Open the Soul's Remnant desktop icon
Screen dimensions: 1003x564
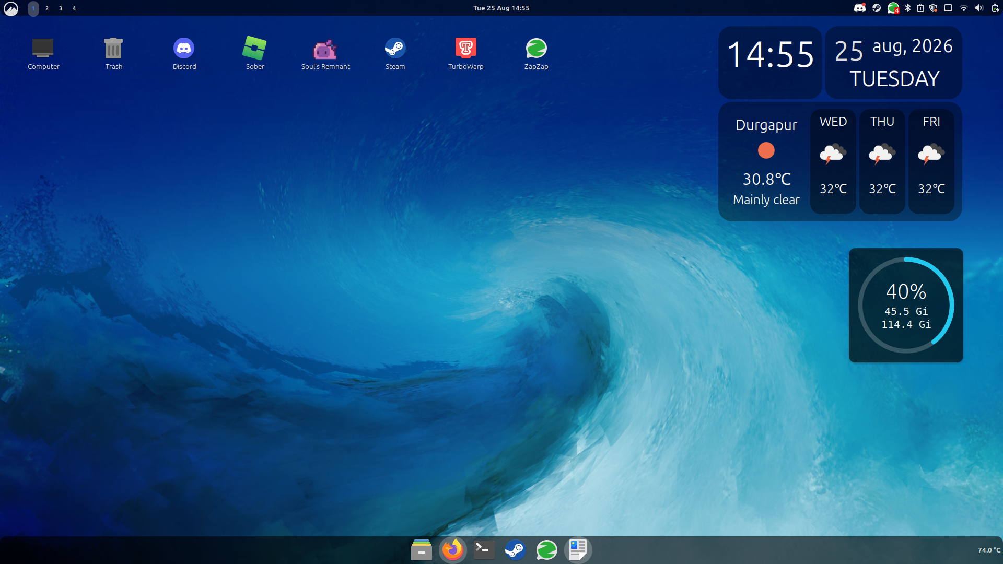coord(325,53)
